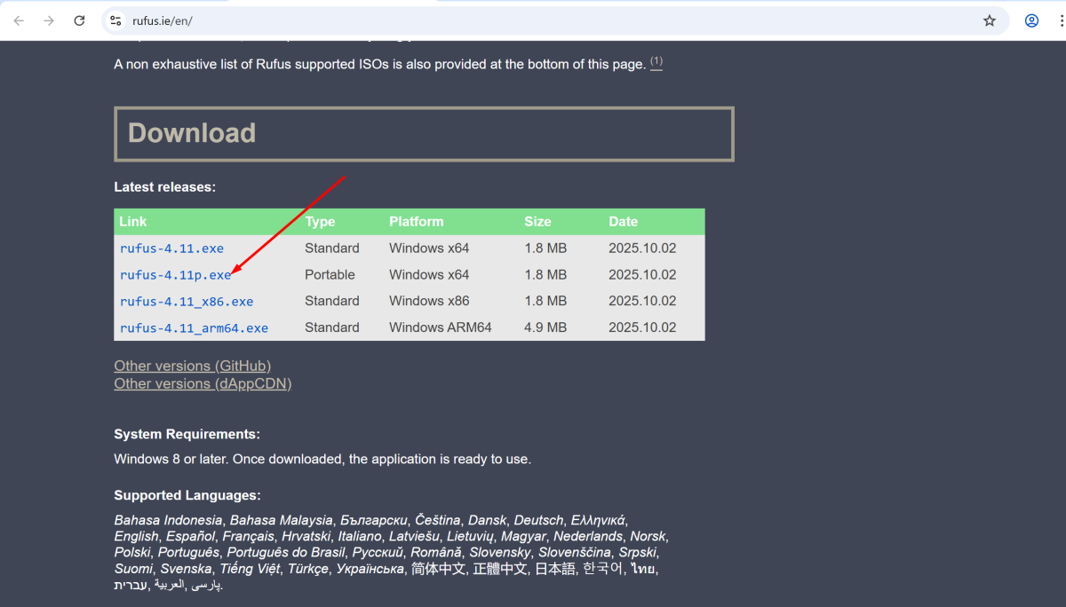The width and height of the screenshot is (1066, 607).
Task: Open footnote (1) link after supported ISOs
Action: (x=656, y=63)
